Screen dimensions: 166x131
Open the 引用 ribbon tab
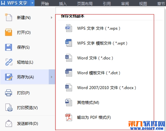[x=107, y=4]
